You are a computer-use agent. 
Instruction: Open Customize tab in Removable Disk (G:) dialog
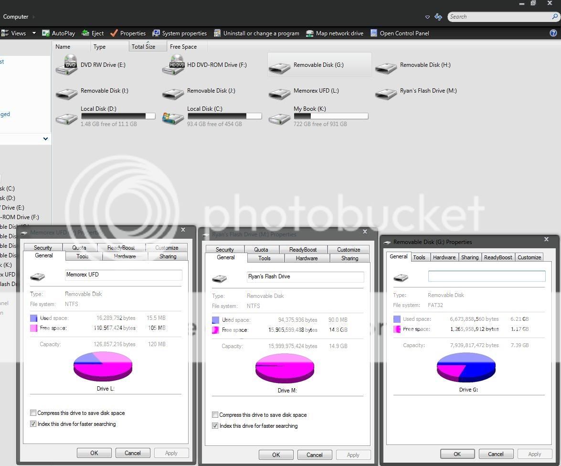(529, 257)
